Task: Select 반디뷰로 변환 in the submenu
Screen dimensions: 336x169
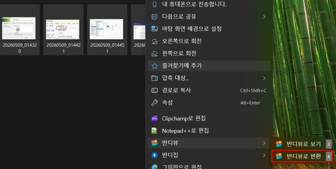Action: click(x=302, y=156)
